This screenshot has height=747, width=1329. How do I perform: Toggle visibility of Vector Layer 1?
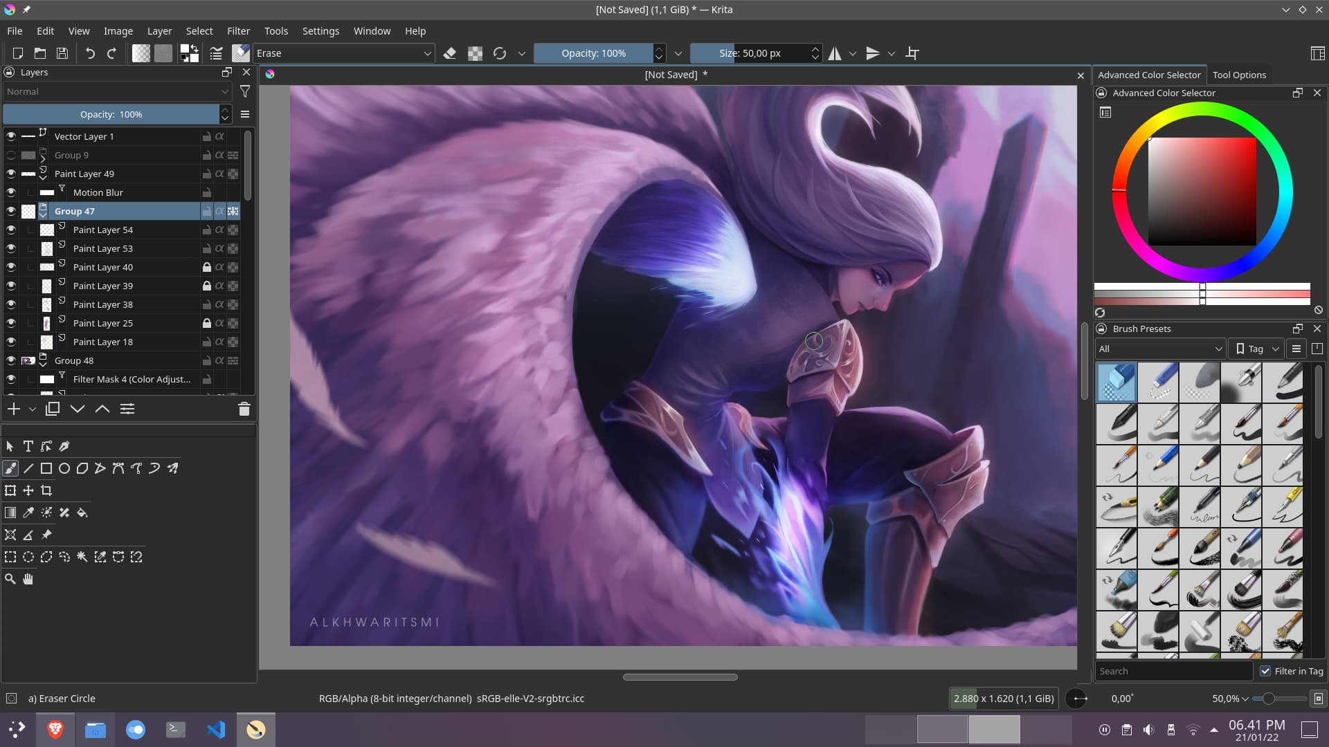pyautogui.click(x=11, y=136)
